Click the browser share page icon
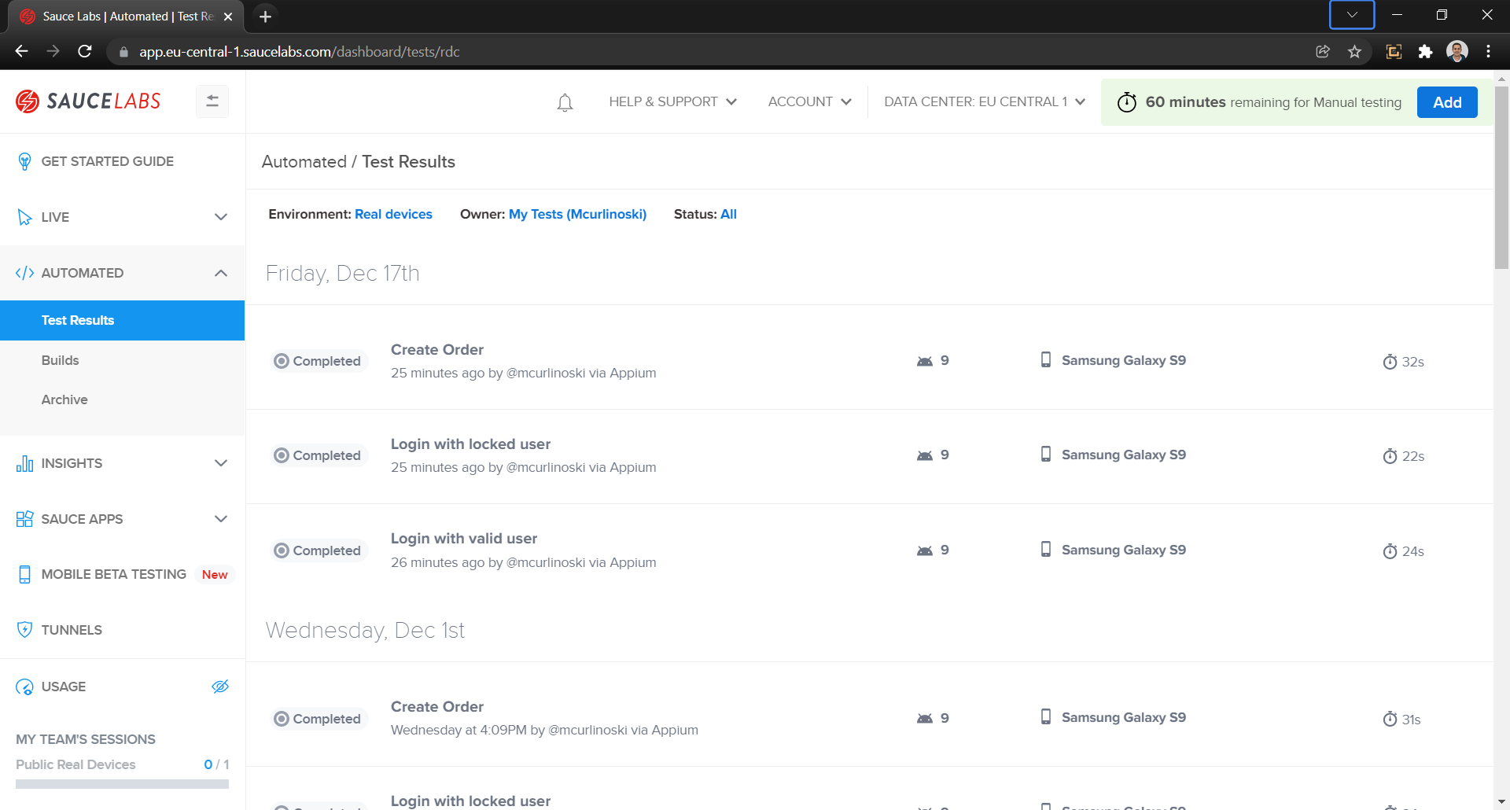1510x810 pixels. click(1323, 51)
